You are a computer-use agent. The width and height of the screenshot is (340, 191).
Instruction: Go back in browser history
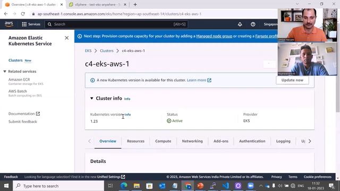[x=6, y=14]
